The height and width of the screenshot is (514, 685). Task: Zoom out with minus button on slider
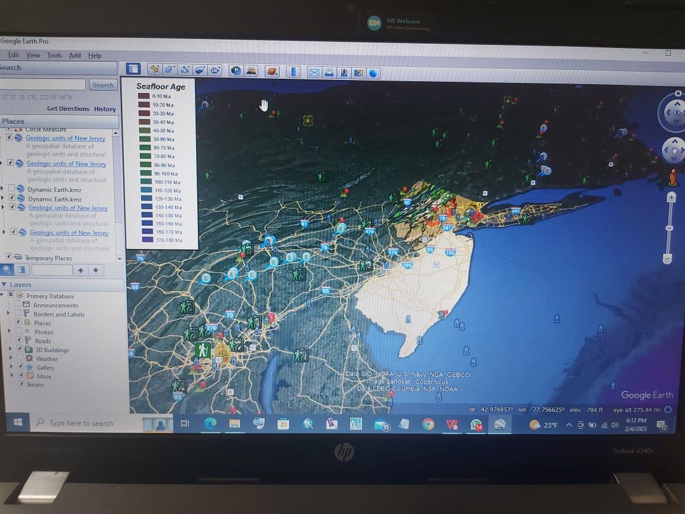tap(667, 258)
